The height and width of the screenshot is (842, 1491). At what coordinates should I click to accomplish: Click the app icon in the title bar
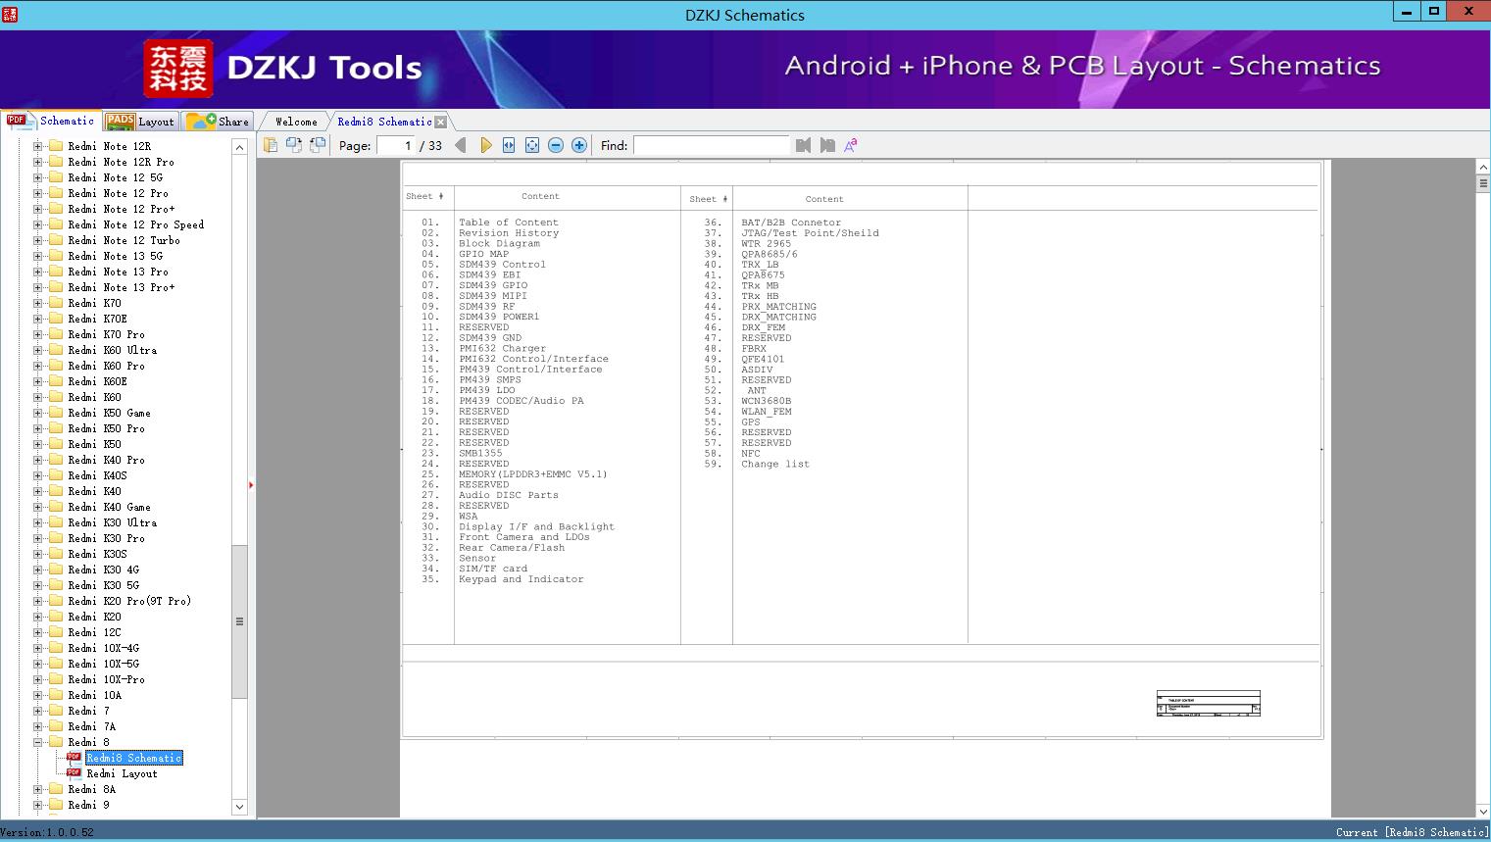(11, 14)
